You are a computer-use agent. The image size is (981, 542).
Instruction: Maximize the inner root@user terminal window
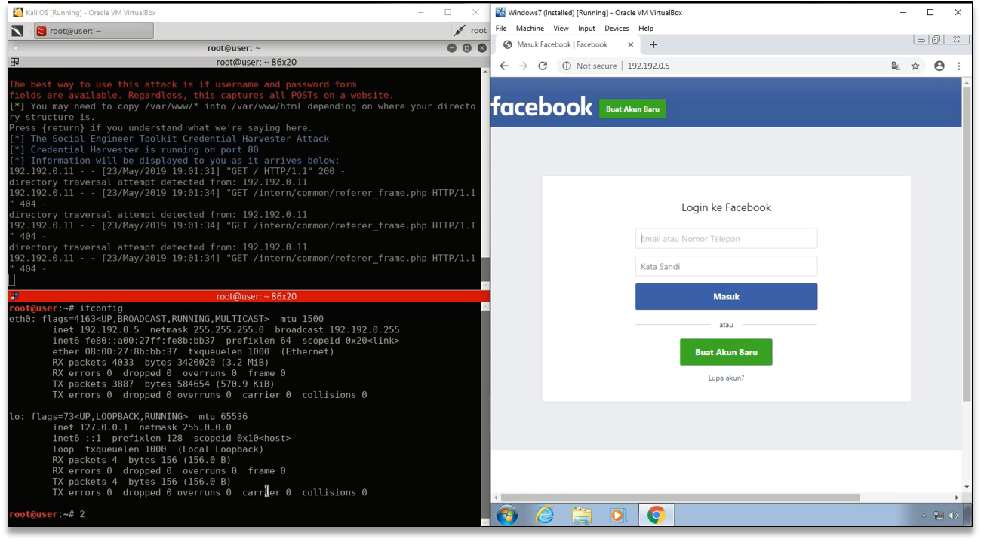click(x=466, y=48)
